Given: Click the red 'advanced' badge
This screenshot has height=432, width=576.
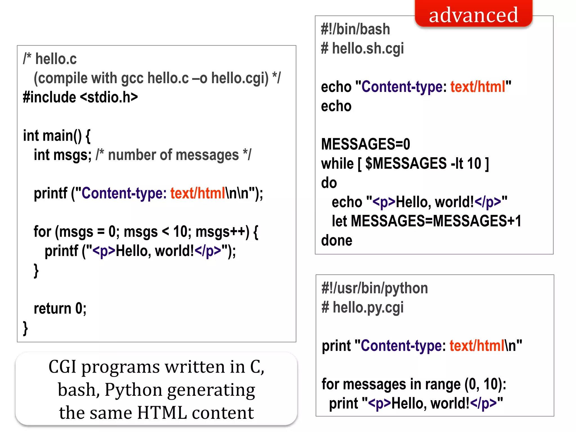Looking at the screenshot, I should [473, 15].
